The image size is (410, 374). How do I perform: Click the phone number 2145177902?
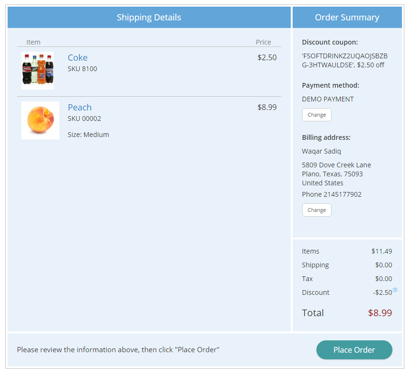tap(342, 194)
